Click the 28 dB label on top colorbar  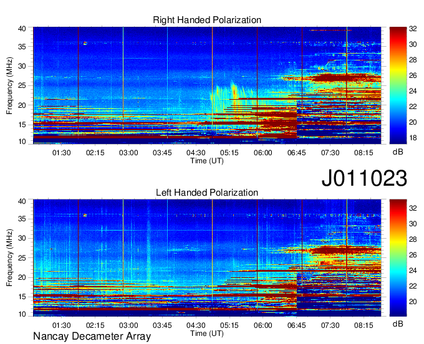point(413,60)
